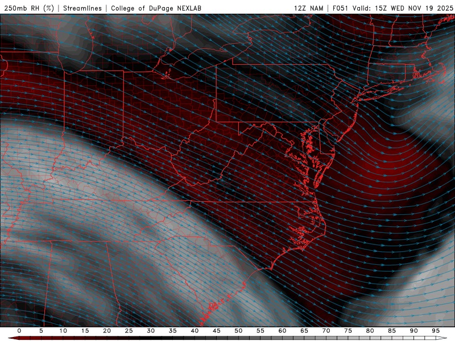Click the 'Valid: 15Z WED NOV 19 2025' text
This screenshot has width=455, height=341.
[403, 8]
